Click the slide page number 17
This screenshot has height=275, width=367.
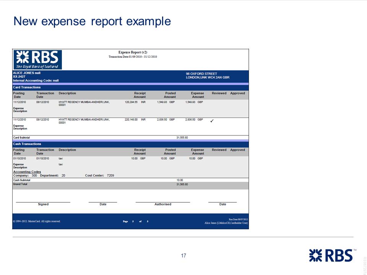coord(183,256)
